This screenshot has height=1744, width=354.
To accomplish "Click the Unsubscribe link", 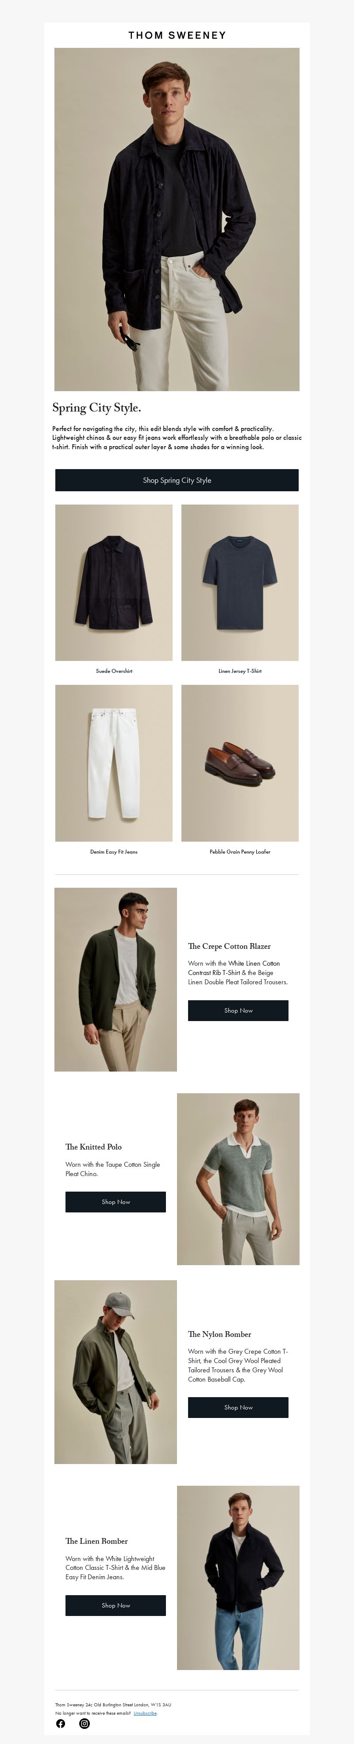I will pos(146,1713).
